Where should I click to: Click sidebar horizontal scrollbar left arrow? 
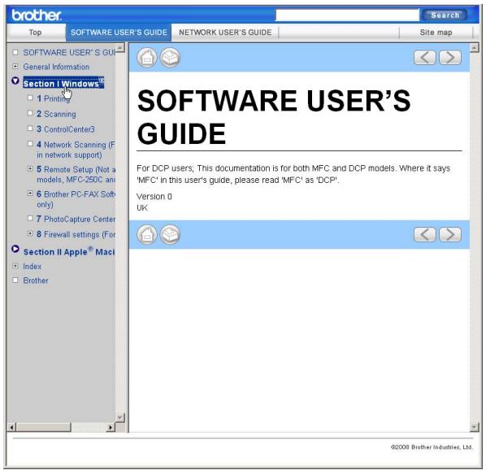(x=11, y=427)
